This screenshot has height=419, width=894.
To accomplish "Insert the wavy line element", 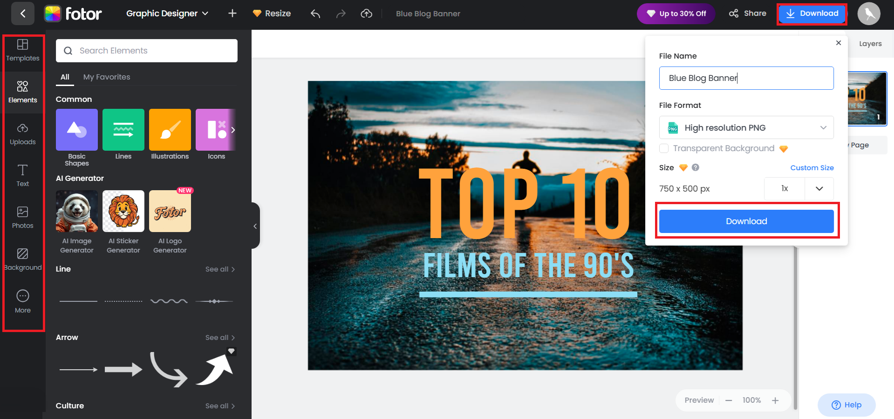I will click(169, 301).
